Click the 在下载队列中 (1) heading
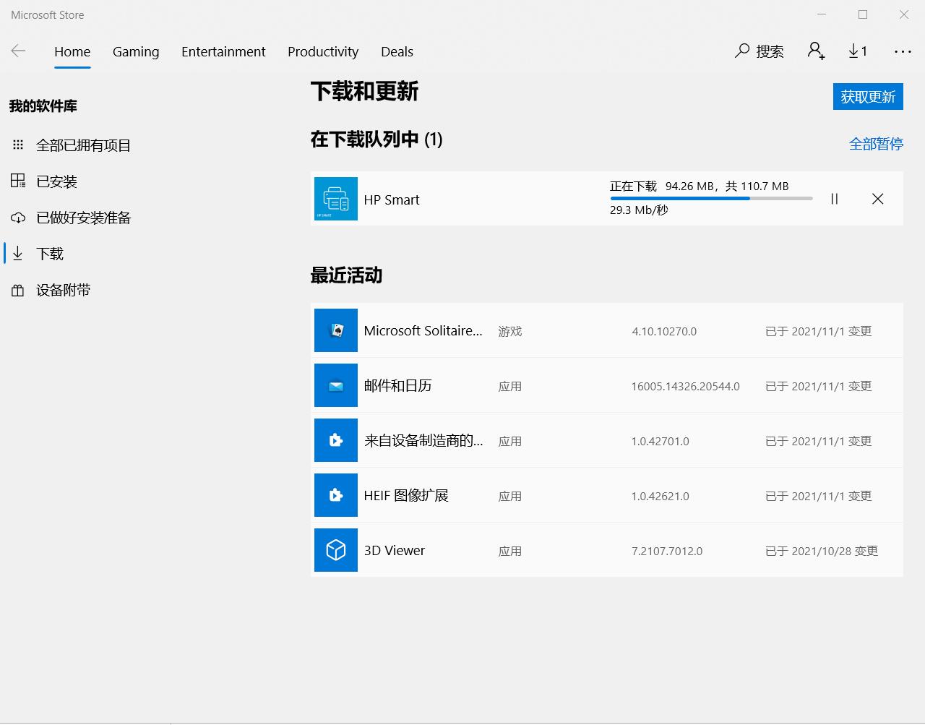The width and height of the screenshot is (925, 725). 377,139
